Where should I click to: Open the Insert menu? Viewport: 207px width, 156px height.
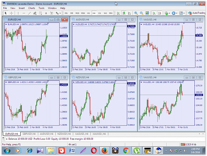[x=22, y=8]
